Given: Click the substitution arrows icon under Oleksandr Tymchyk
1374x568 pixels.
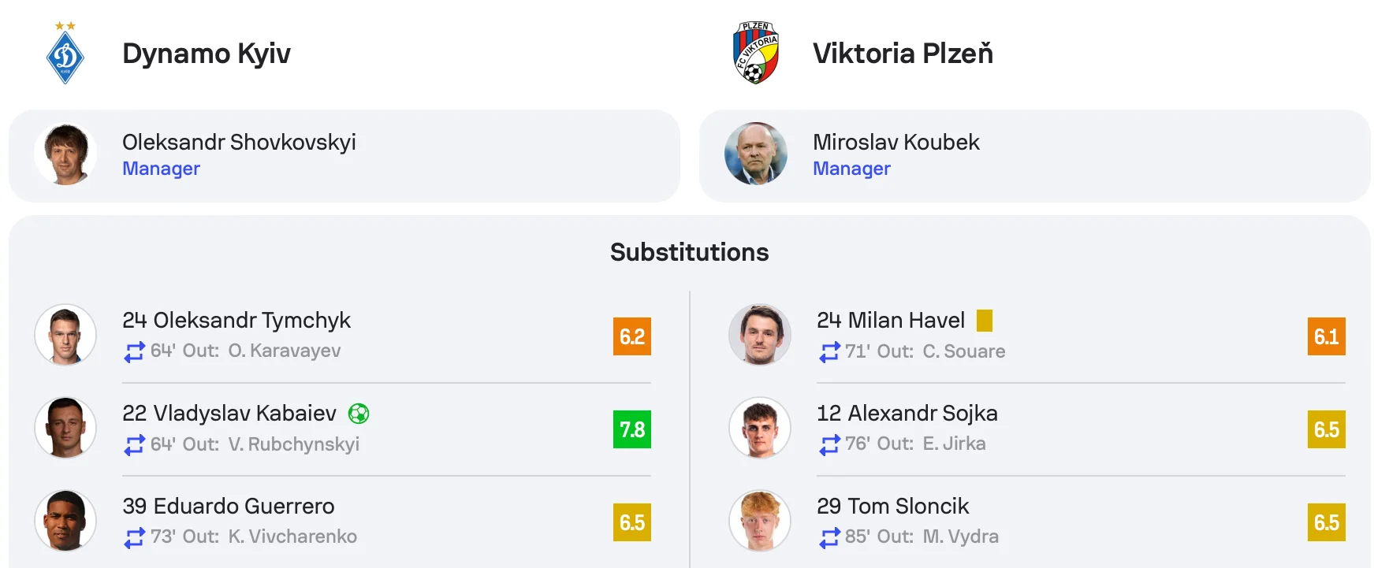Looking at the screenshot, I should (135, 351).
